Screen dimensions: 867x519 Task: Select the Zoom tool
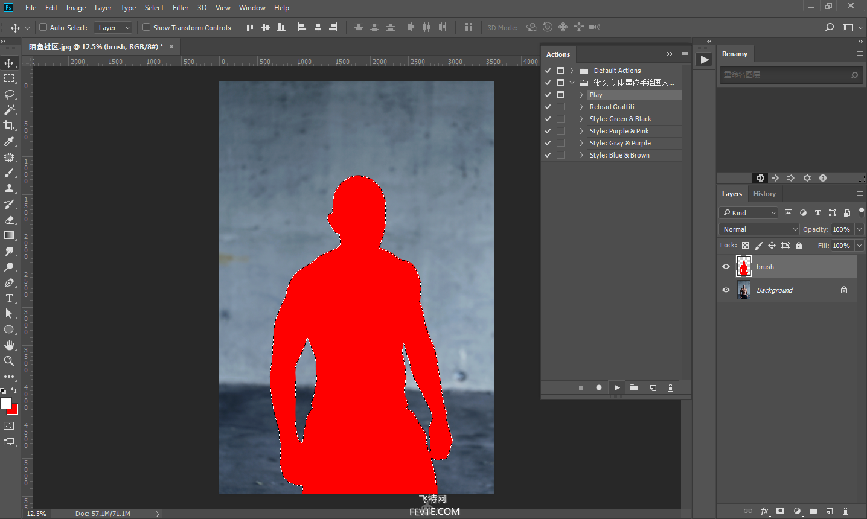click(x=9, y=361)
